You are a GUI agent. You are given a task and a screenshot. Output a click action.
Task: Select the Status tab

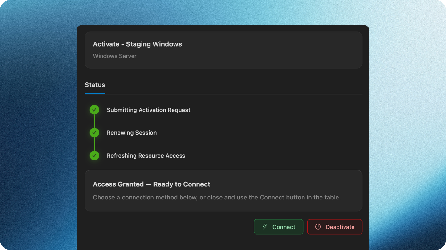point(95,85)
